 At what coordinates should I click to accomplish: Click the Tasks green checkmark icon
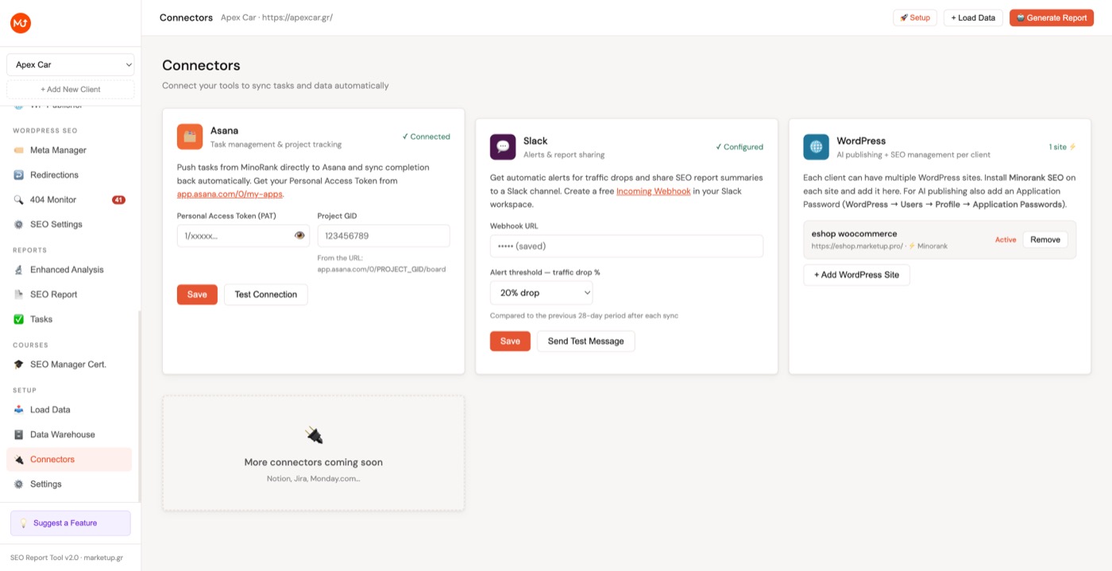[x=19, y=319]
